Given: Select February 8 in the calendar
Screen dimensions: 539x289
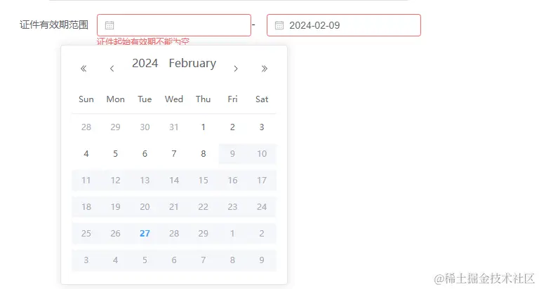Looking at the screenshot, I should coord(204,154).
